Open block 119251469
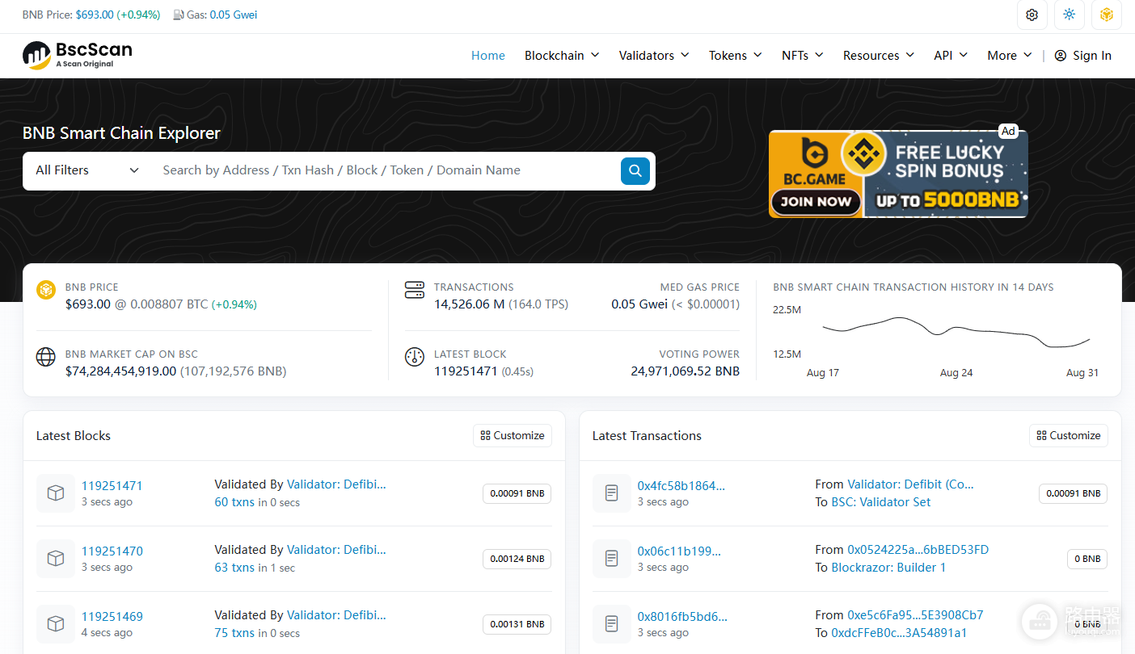Viewport: 1135px width, 654px height. pyautogui.click(x=112, y=617)
